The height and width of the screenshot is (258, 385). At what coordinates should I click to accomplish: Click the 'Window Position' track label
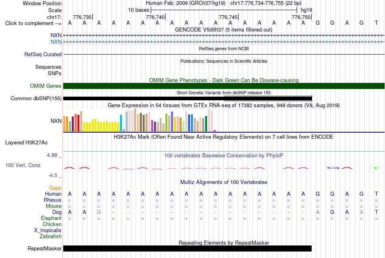[x=42, y=3]
